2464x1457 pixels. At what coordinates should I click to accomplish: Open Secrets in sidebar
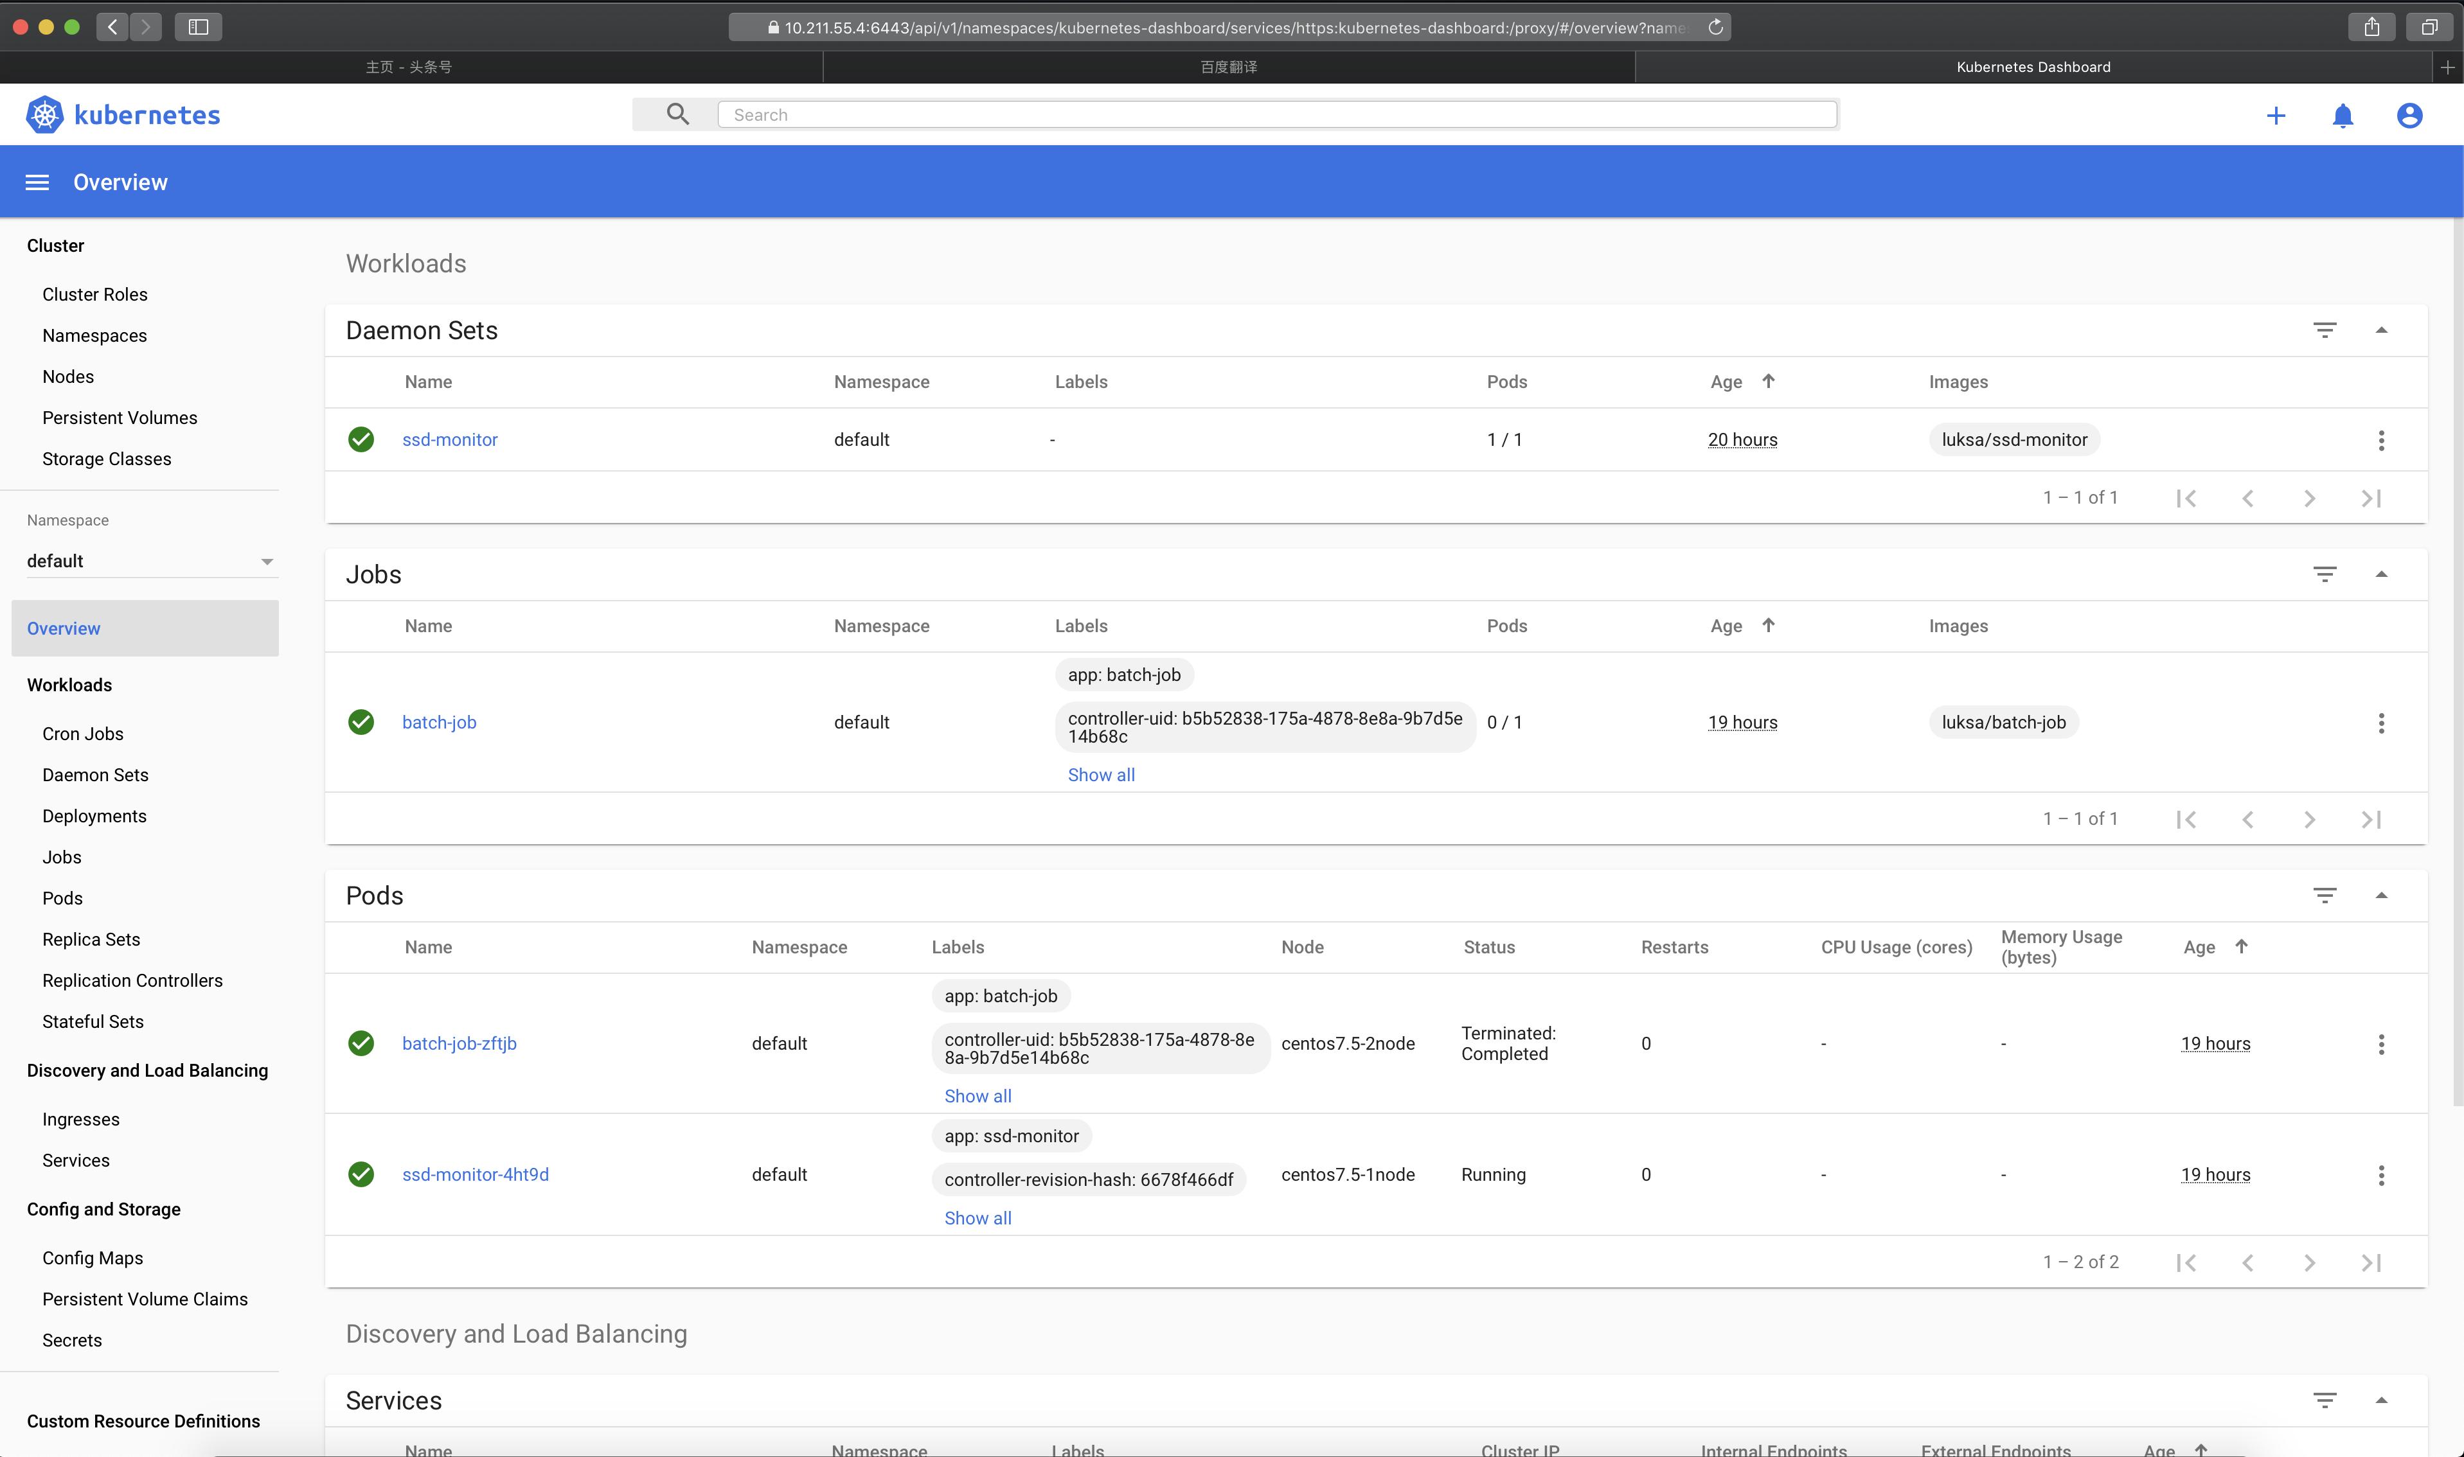[x=72, y=1340]
